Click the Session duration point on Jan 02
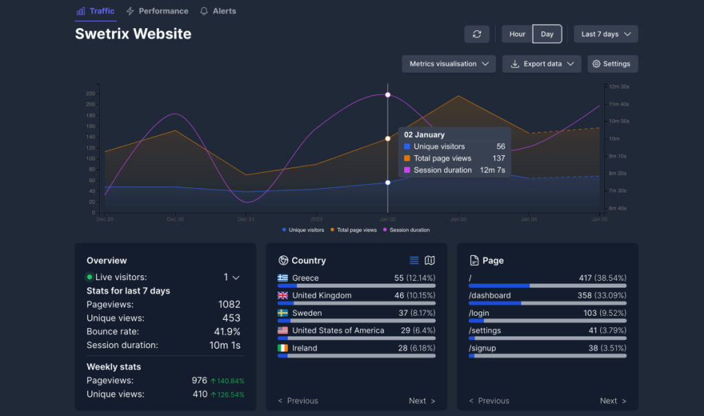Screen dimensions: 704x416 tap(388, 95)
